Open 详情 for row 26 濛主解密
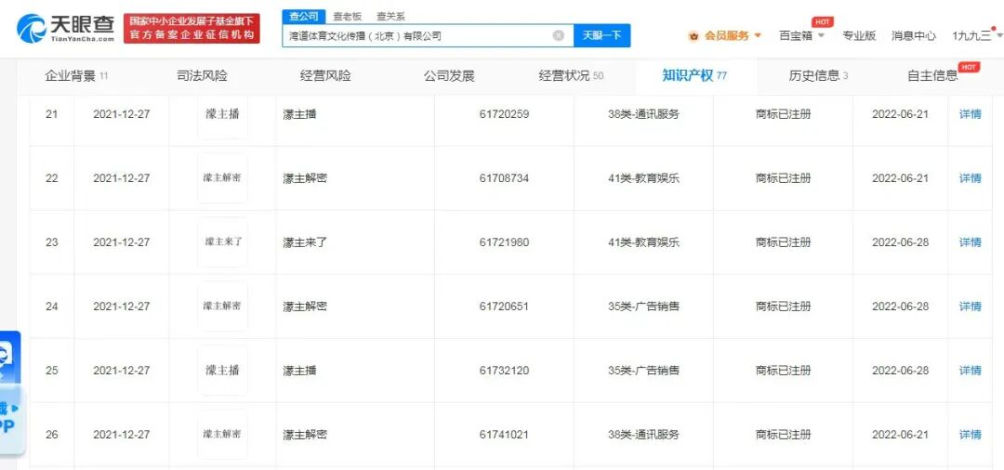Viewport: 1004px width, 470px height. (x=970, y=434)
